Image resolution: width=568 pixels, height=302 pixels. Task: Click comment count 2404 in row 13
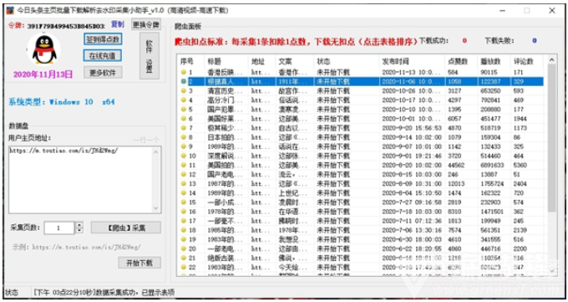coord(520,184)
